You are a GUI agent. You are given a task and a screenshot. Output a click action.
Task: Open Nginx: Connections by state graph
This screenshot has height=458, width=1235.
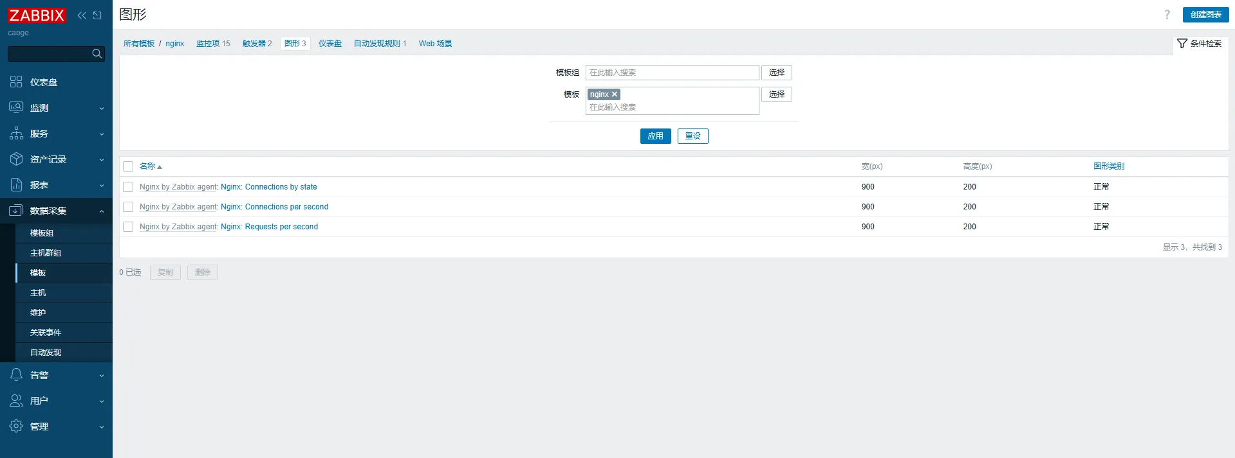click(x=269, y=187)
